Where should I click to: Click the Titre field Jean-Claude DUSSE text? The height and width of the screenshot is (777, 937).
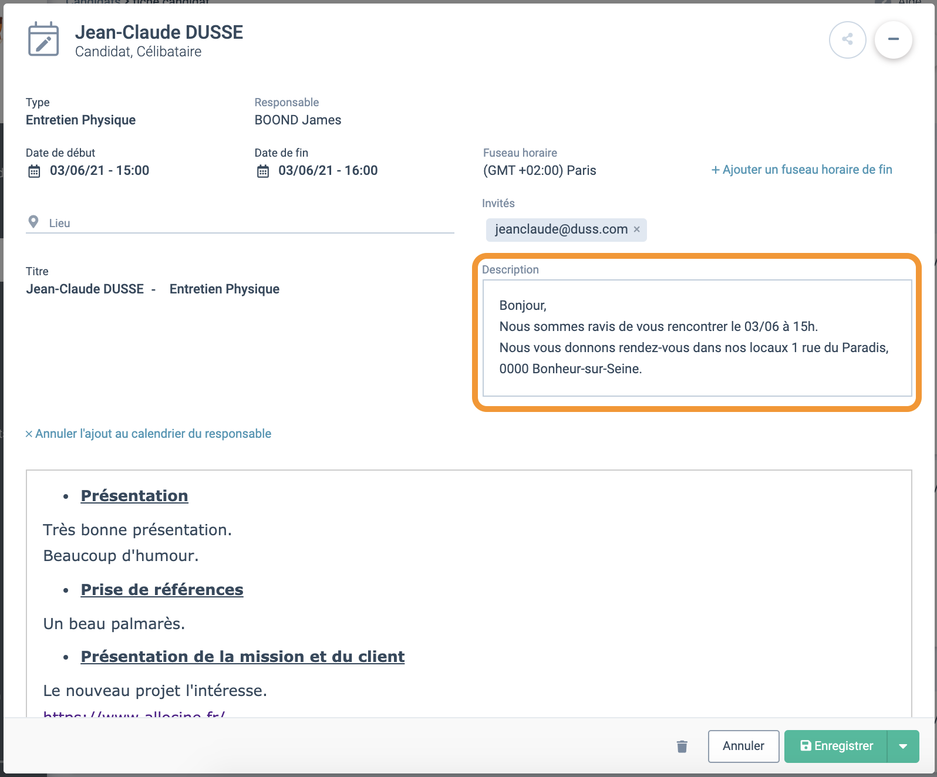[x=85, y=289]
